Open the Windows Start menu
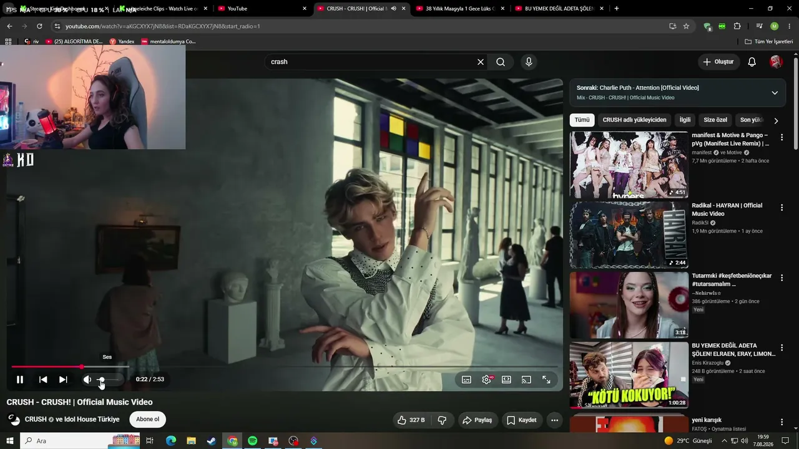This screenshot has width=799, height=449. coord(10,441)
